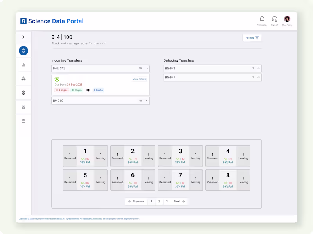The image size is (313, 234).
Task: Click Reserved section of rack 6
Action: coord(117,180)
